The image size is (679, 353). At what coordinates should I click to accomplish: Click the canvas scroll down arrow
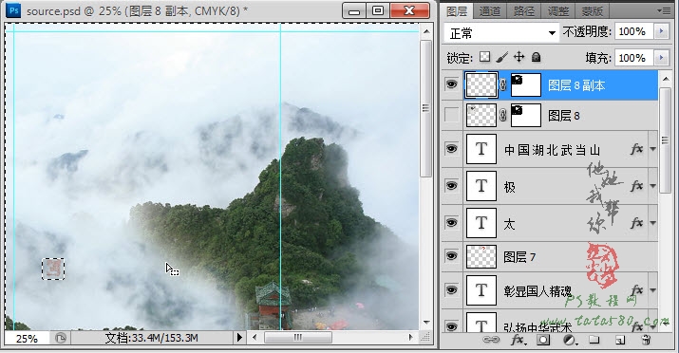pyautogui.click(x=426, y=323)
